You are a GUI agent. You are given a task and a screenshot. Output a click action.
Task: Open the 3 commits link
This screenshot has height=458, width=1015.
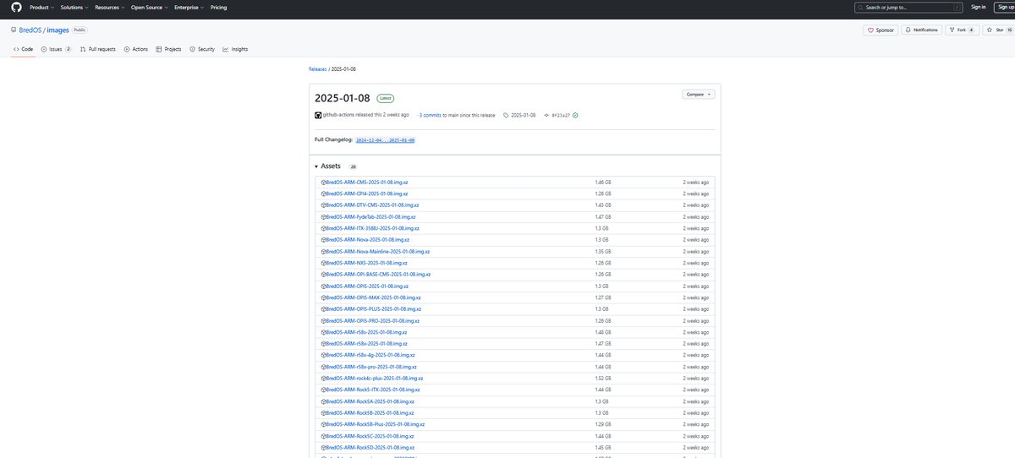(430, 115)
